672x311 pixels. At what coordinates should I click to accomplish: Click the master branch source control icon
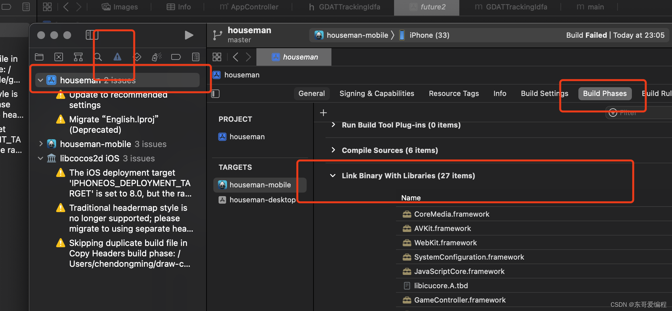tap(218, 35)
